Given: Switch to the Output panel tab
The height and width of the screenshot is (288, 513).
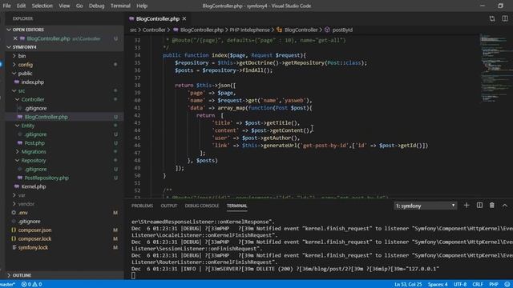Looking at the screenshot, I should click(169, 206).
